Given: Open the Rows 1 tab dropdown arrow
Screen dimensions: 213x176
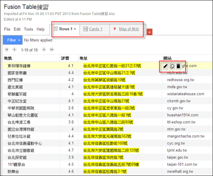Looking at the screenshot, I should tap(75, 29).
